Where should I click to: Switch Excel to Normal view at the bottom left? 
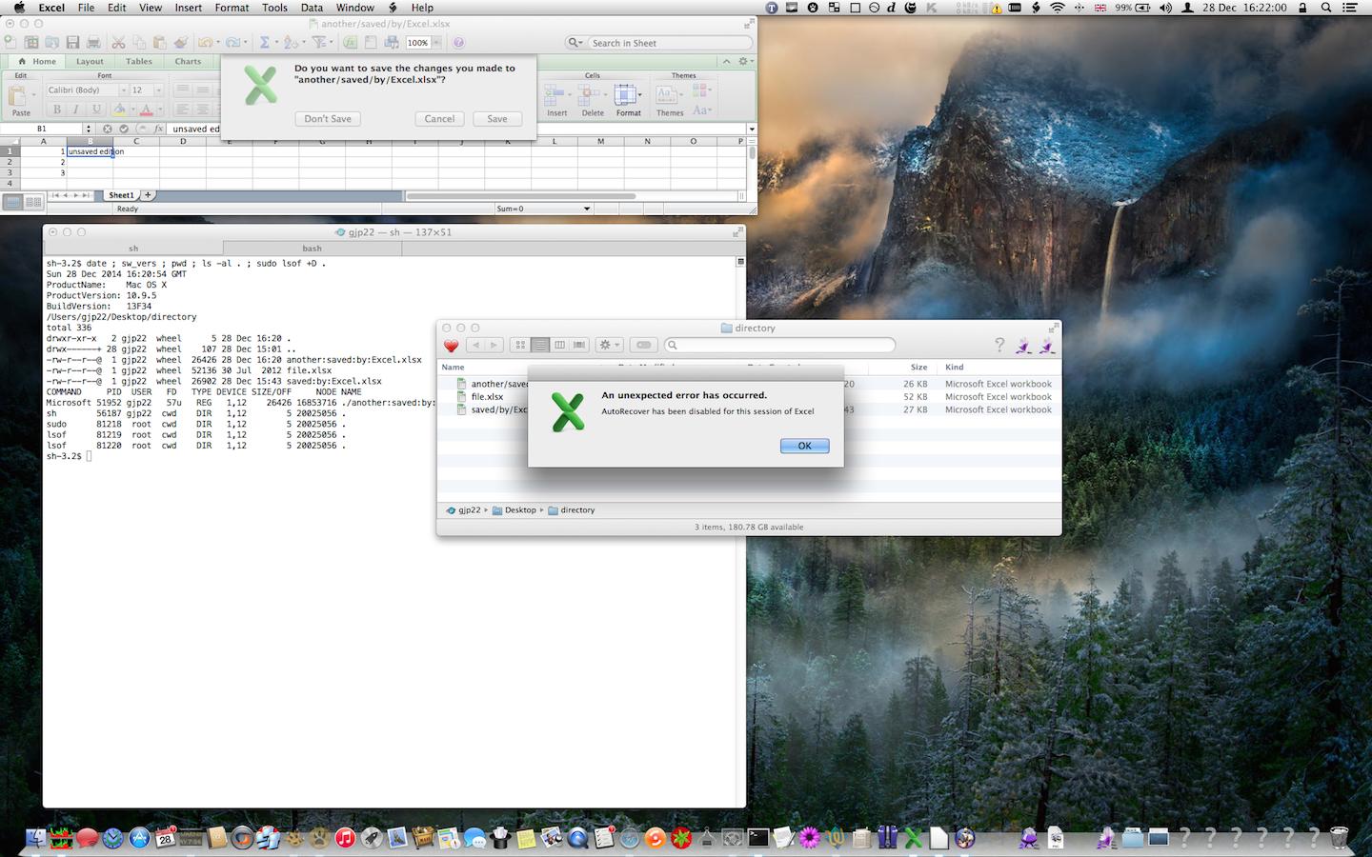(x=13, y=202)
